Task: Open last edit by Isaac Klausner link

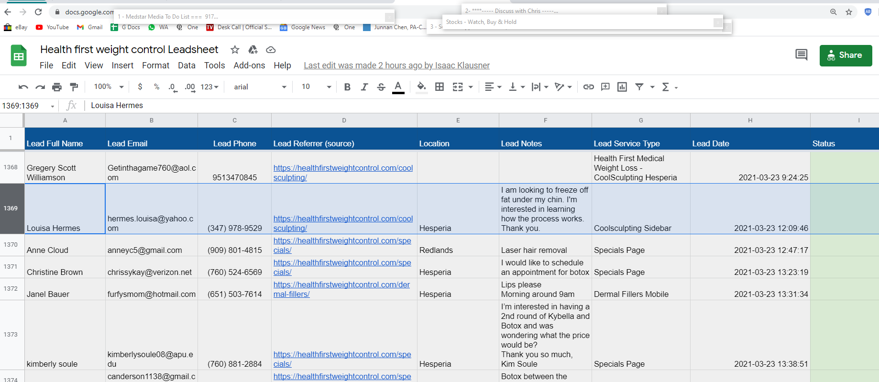Action: (x=397, y=65)
